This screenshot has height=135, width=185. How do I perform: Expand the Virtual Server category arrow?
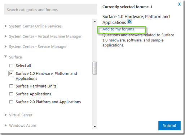[x=5, y=115]
